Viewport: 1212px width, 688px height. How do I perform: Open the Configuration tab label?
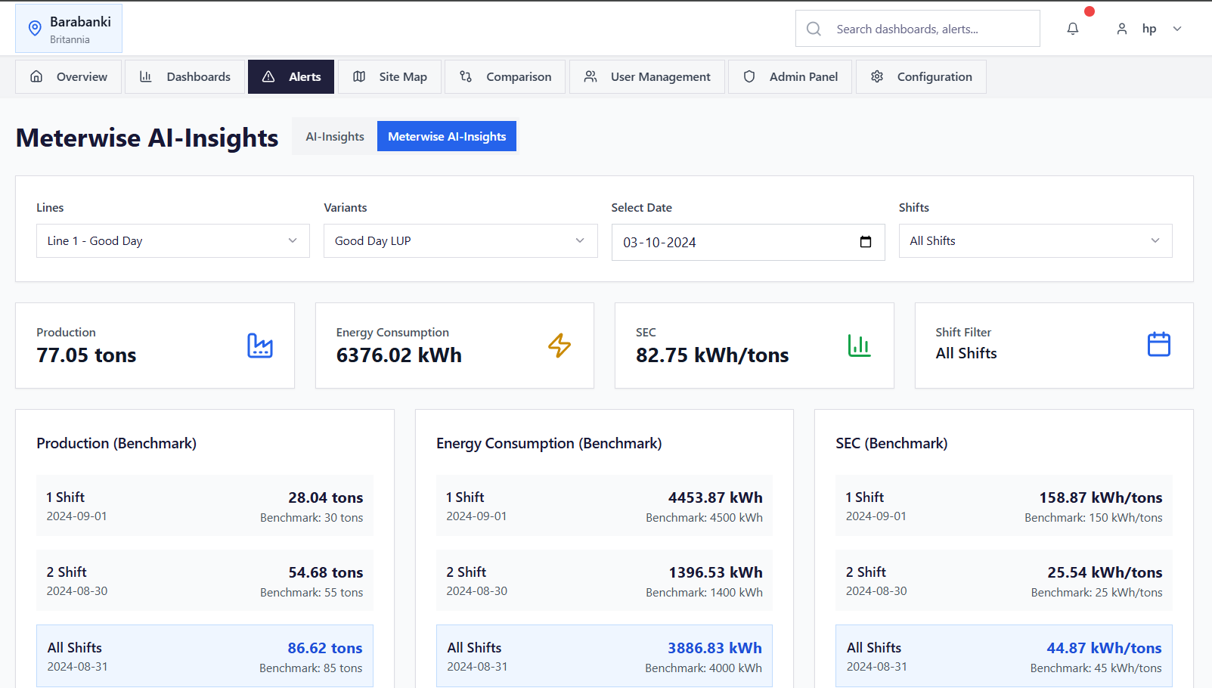(x=935, y=76)
